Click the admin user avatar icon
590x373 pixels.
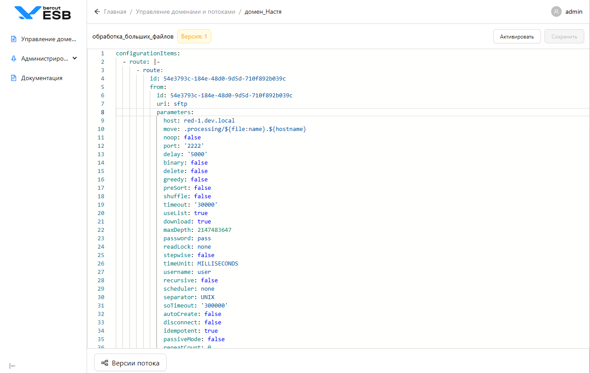[x=556, y=12]
